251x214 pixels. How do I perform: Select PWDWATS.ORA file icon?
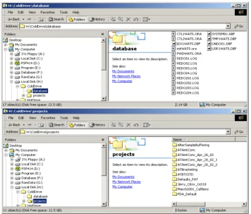173,54
